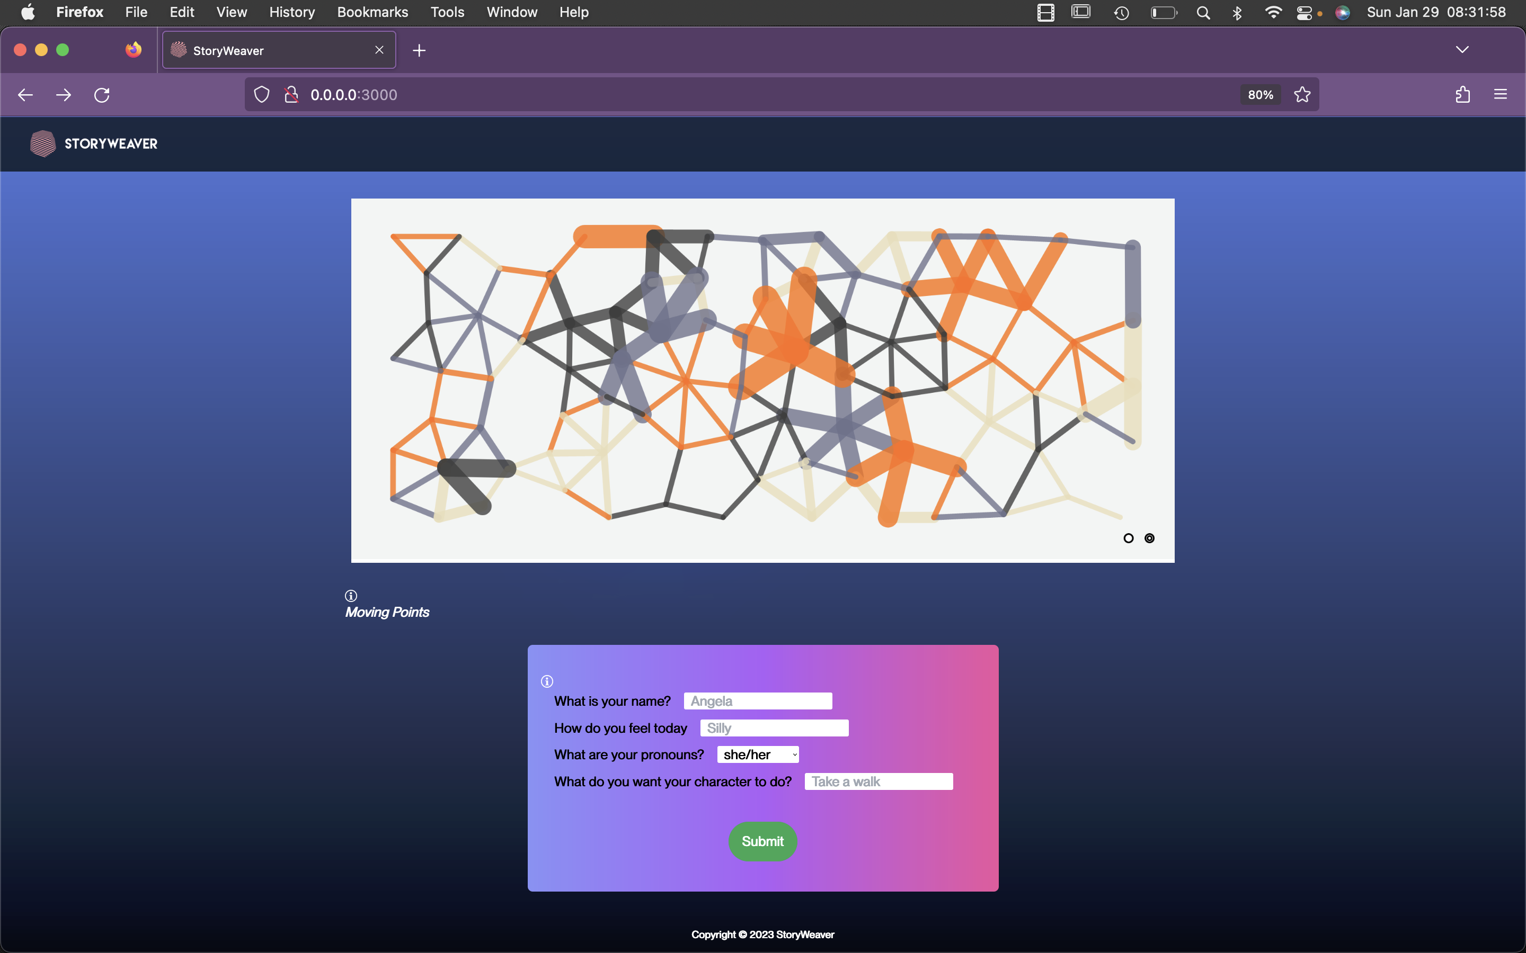Reload the current page
1526x953 pixels.
[102, 95]
